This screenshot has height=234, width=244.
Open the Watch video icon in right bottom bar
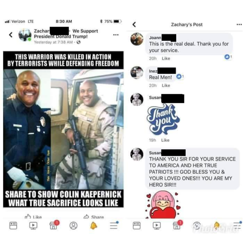tap(157, 225)
